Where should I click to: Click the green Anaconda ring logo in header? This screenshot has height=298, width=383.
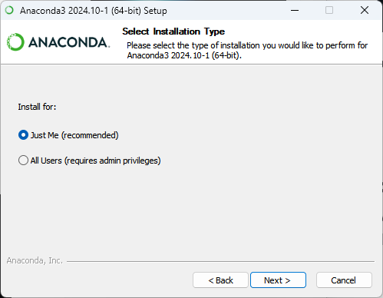click(15, 41)
